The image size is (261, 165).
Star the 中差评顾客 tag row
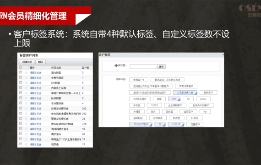point(26,77)
